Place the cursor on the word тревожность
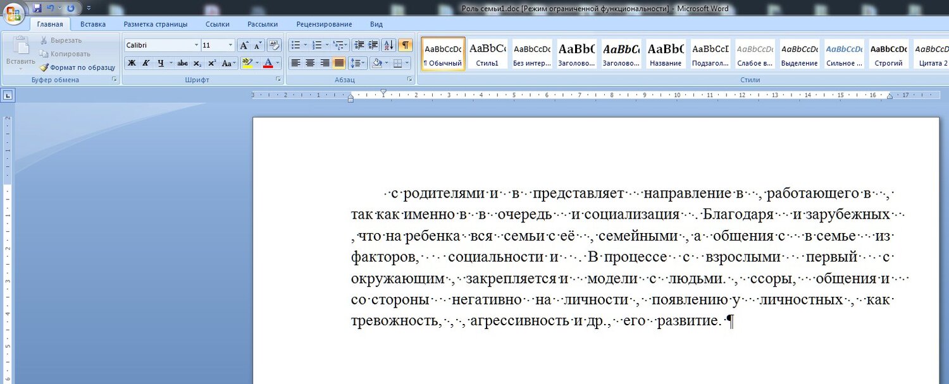This screenshot has width=949, height=384. pos(395,320)
